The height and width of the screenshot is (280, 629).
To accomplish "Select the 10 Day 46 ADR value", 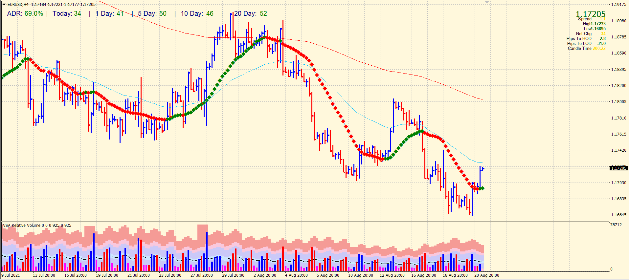I will point(197,14).
